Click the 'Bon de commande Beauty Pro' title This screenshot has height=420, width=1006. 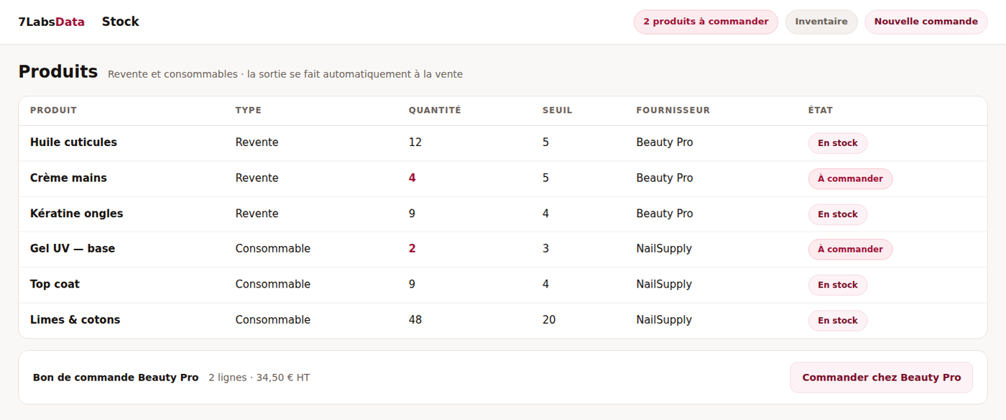point(116,378)
